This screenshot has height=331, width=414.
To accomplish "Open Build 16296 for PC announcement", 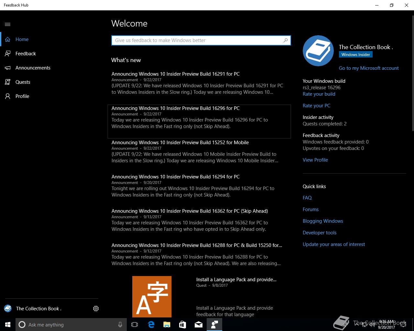I will (x=199, y=121).
